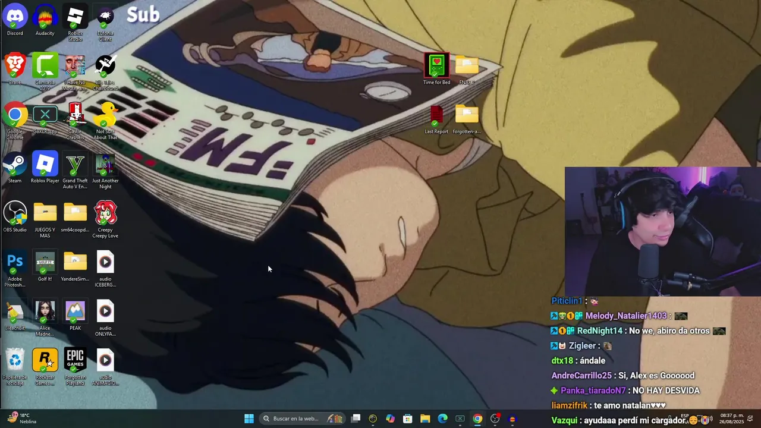This screenshot has height=428, width=761.
Task: Open Task View on the taskbar
Action: (356, 418)
